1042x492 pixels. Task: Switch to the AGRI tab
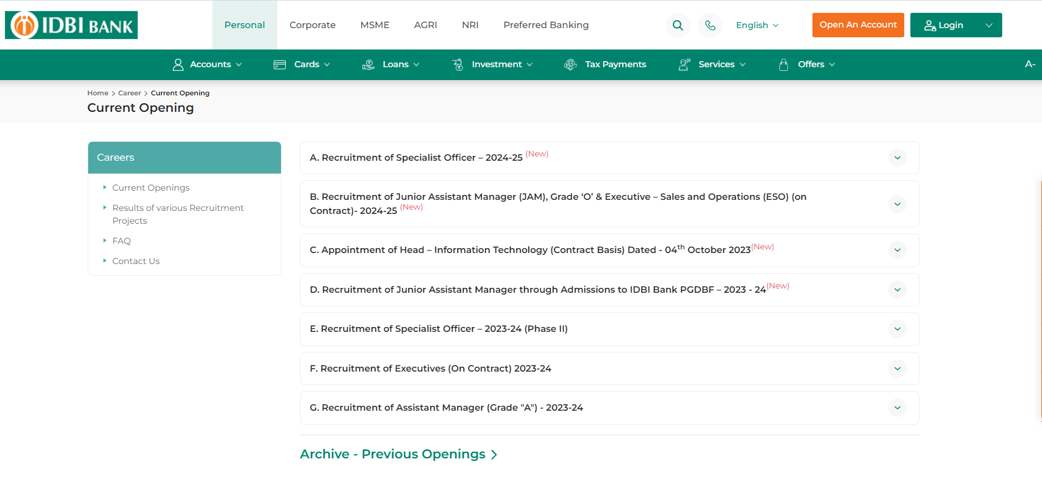(425, 25)
